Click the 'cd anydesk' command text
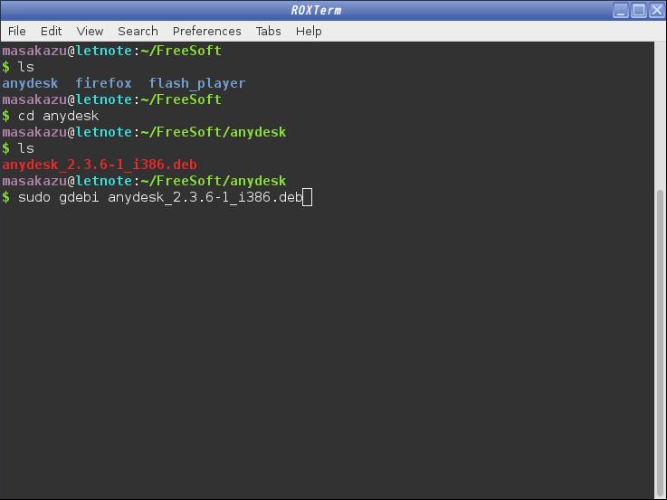Screen dimensions: 667x500 (x=58, y=116)
